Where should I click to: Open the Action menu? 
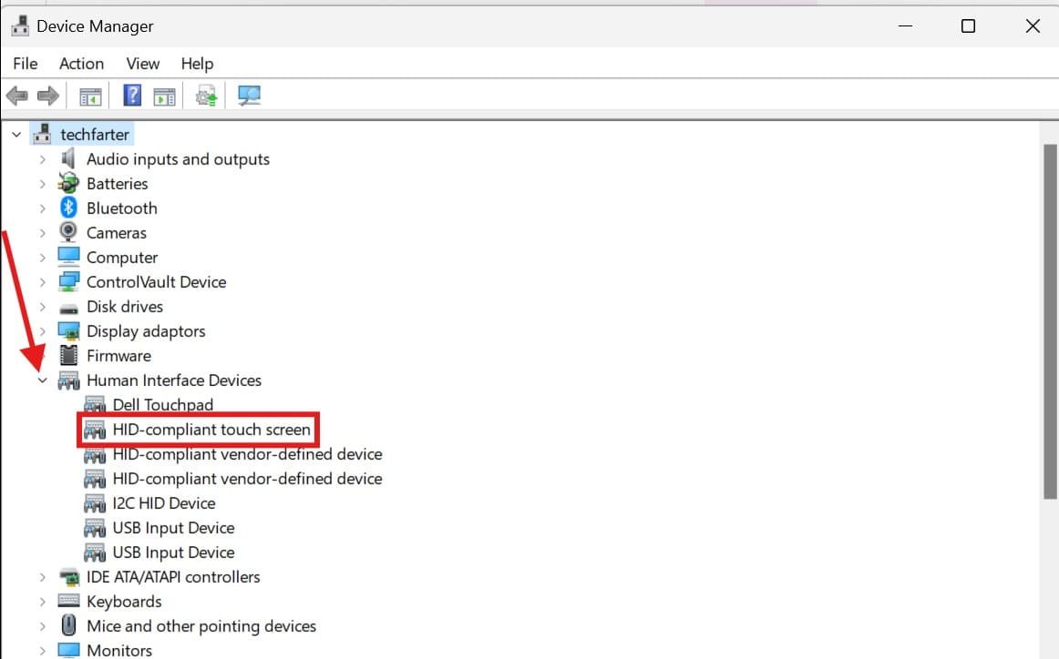point(81,64)
